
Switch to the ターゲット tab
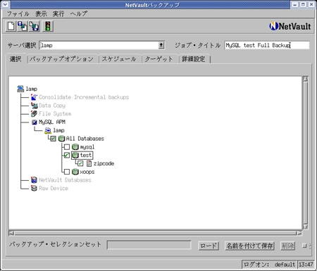pyautogui.click(x=159, y=59)
